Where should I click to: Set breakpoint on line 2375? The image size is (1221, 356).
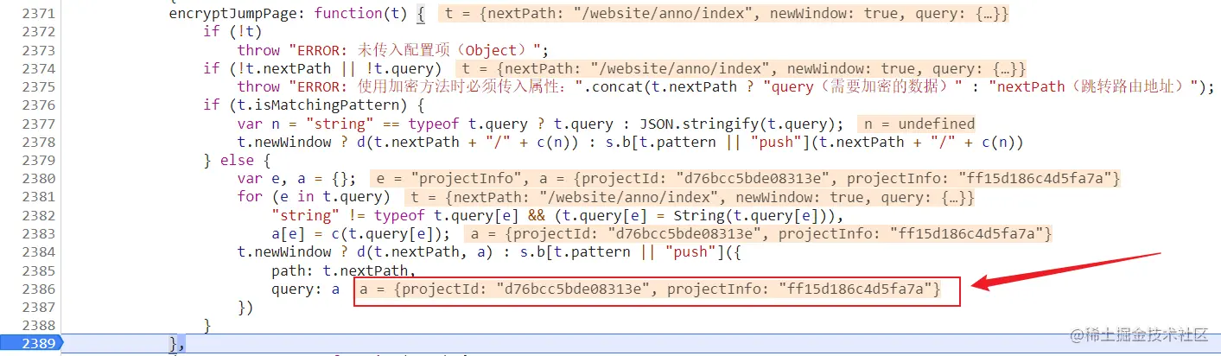40,86
